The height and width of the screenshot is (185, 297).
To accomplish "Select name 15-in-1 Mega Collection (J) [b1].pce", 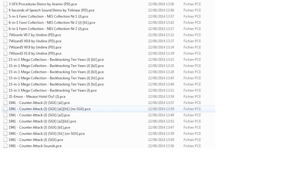I will 56,60.
